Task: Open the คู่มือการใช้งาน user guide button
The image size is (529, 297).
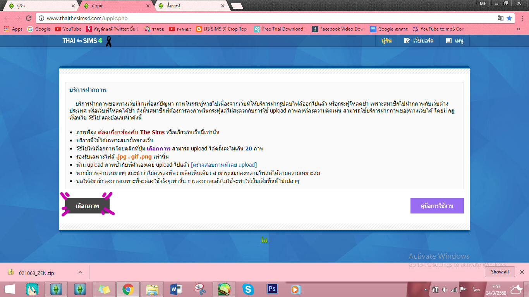Action: click(x=437, y=206)
